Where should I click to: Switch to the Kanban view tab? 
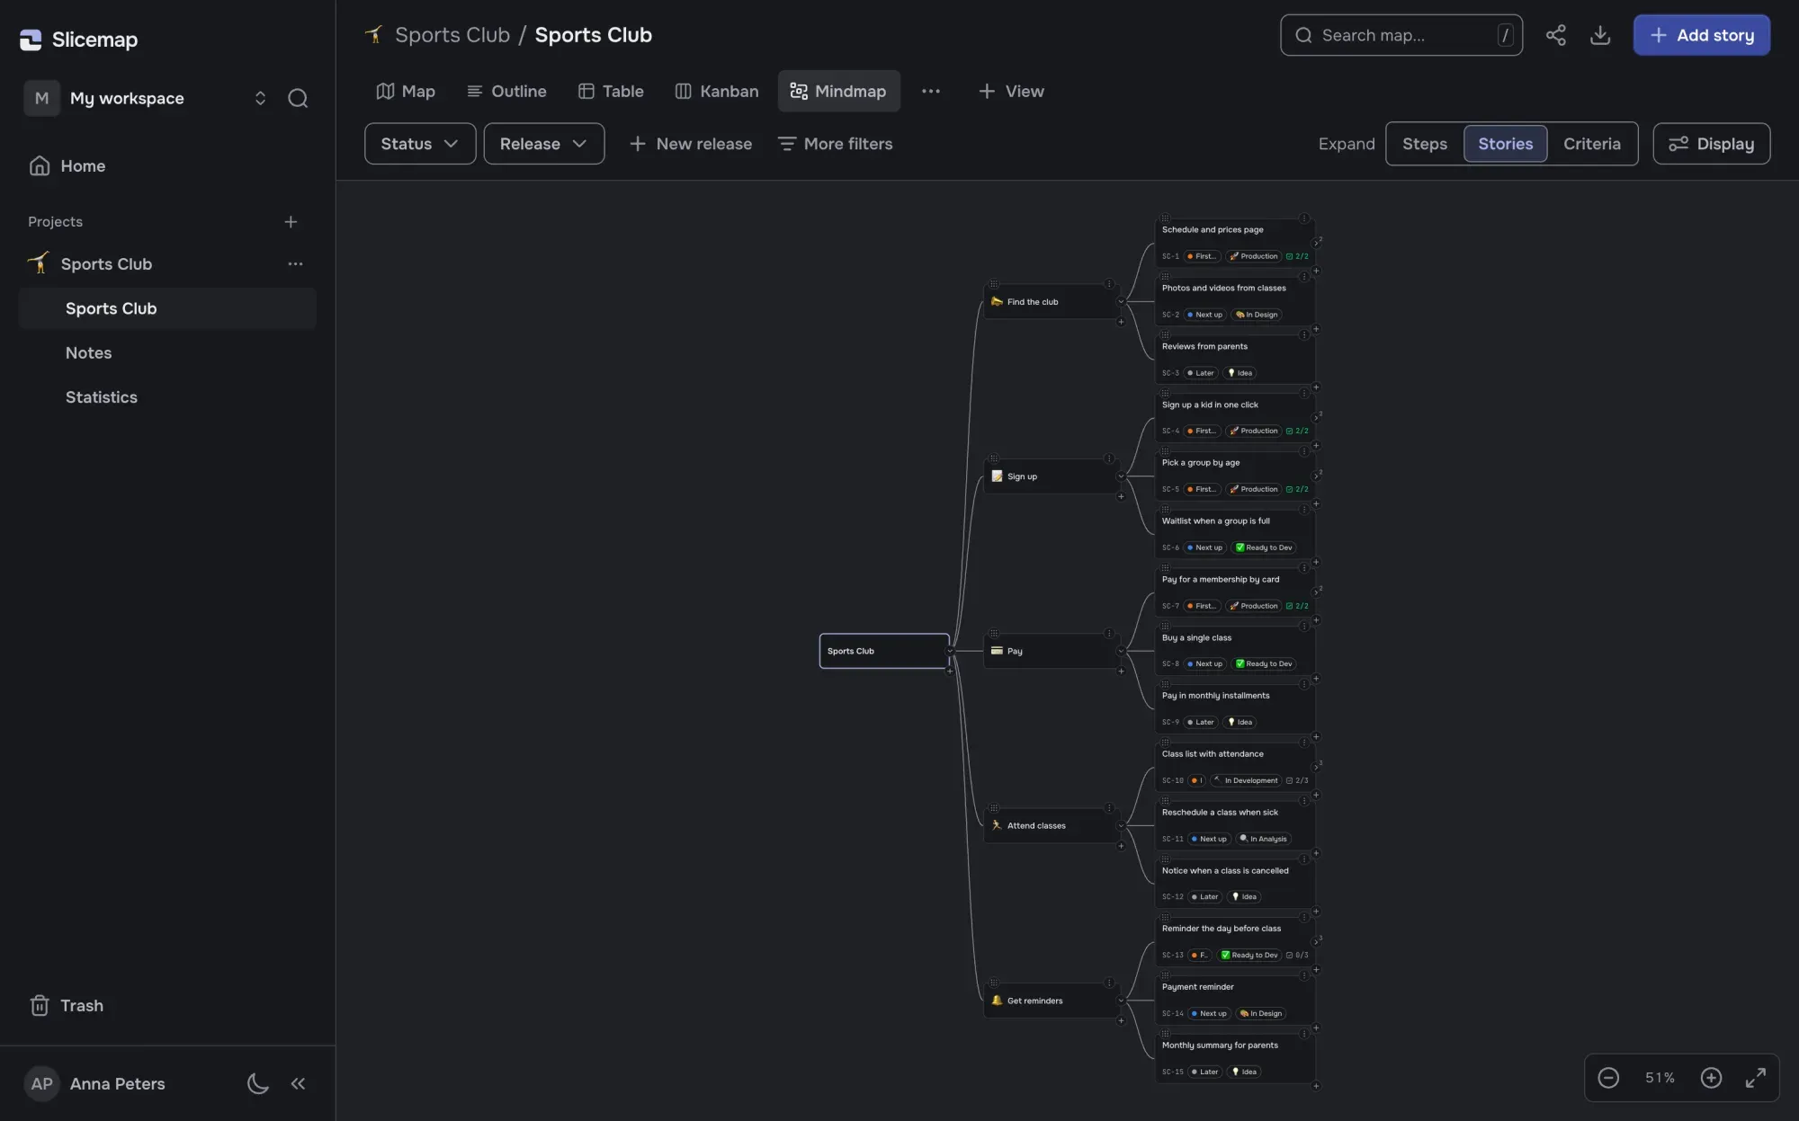click(717, 91)
